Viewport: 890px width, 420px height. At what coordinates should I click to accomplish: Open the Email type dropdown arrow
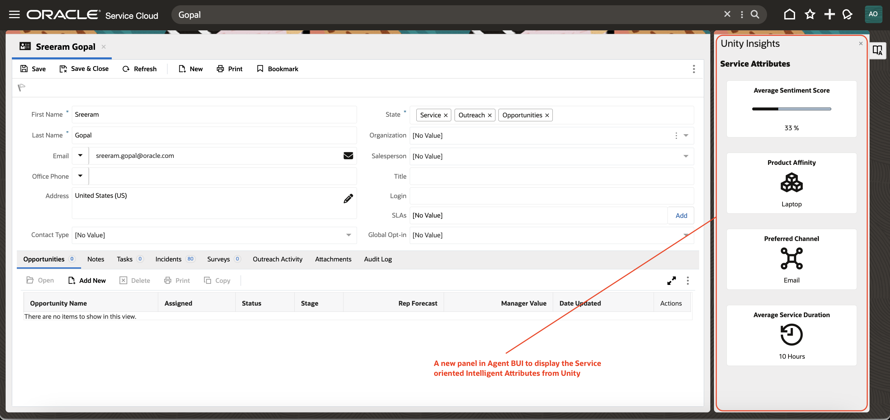[80, 156]
